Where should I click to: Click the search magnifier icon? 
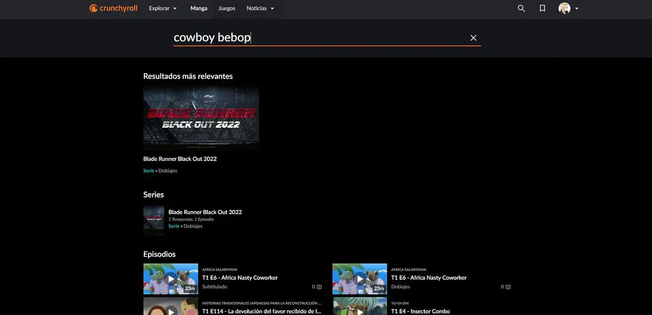point(522,9)
